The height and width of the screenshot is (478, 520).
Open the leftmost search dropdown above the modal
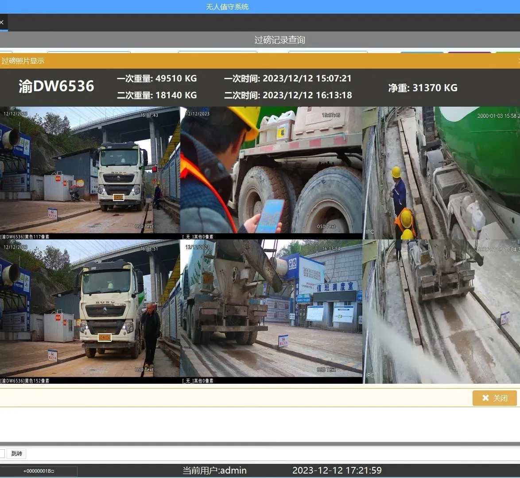coord(89,52)
